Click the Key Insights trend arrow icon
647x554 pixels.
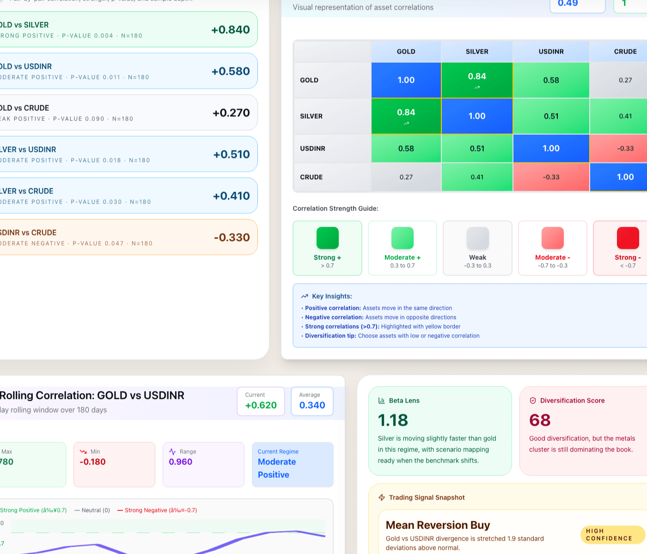305,296
